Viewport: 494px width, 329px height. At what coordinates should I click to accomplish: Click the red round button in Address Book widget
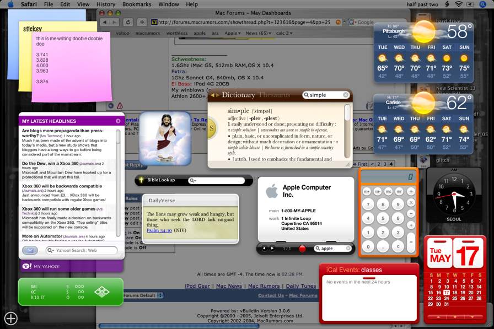302,249
